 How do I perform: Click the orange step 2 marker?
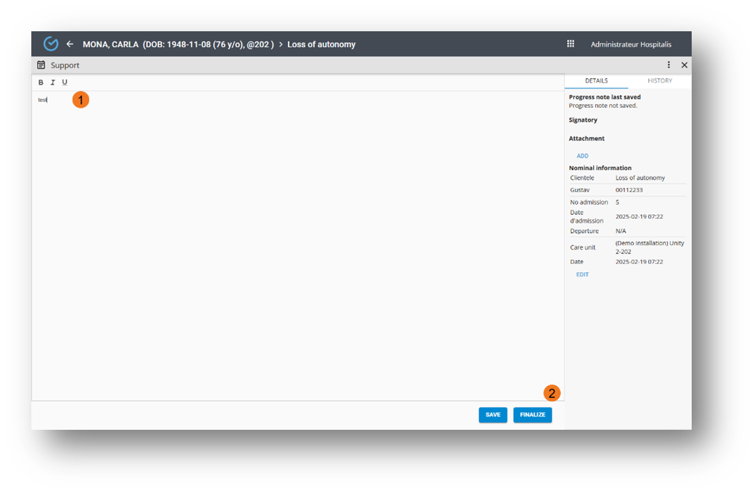click(552, 393)
